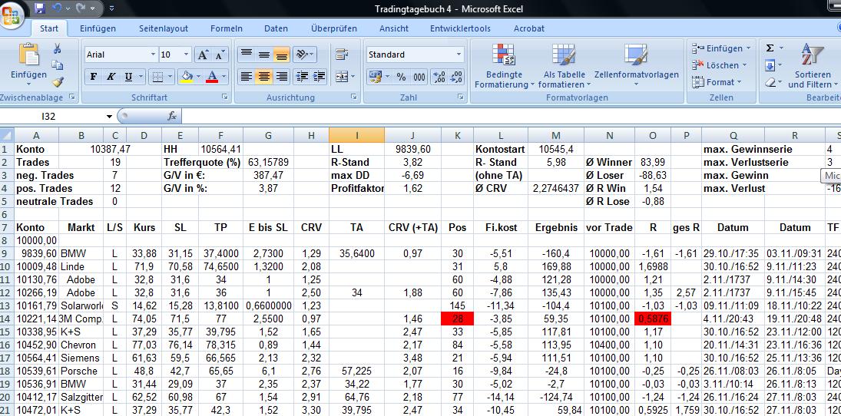The image size is (841, 416).
Task: Expand the Standard number format dropdown
Action: 459,54
